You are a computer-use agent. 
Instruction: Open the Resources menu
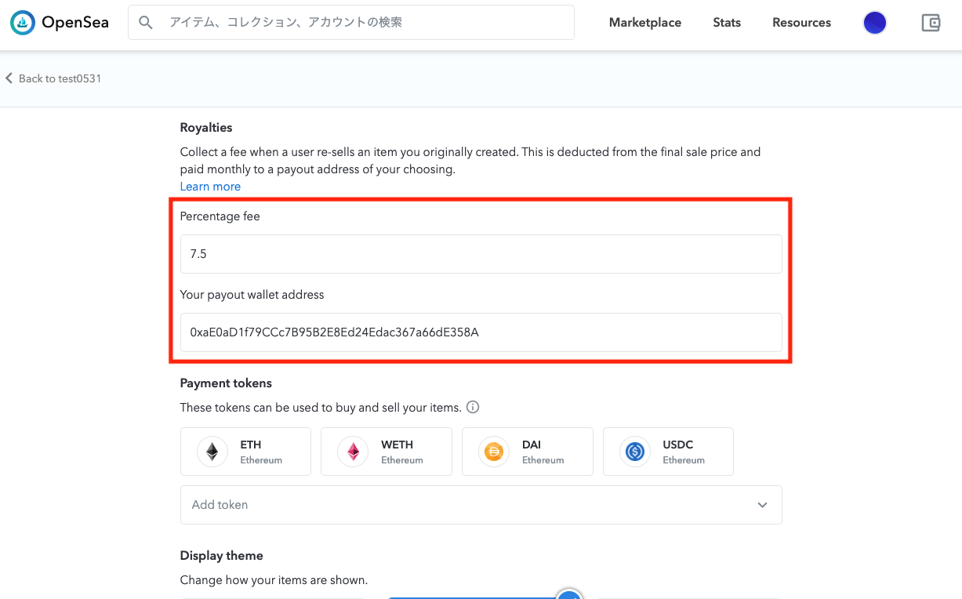coord(801,23)
